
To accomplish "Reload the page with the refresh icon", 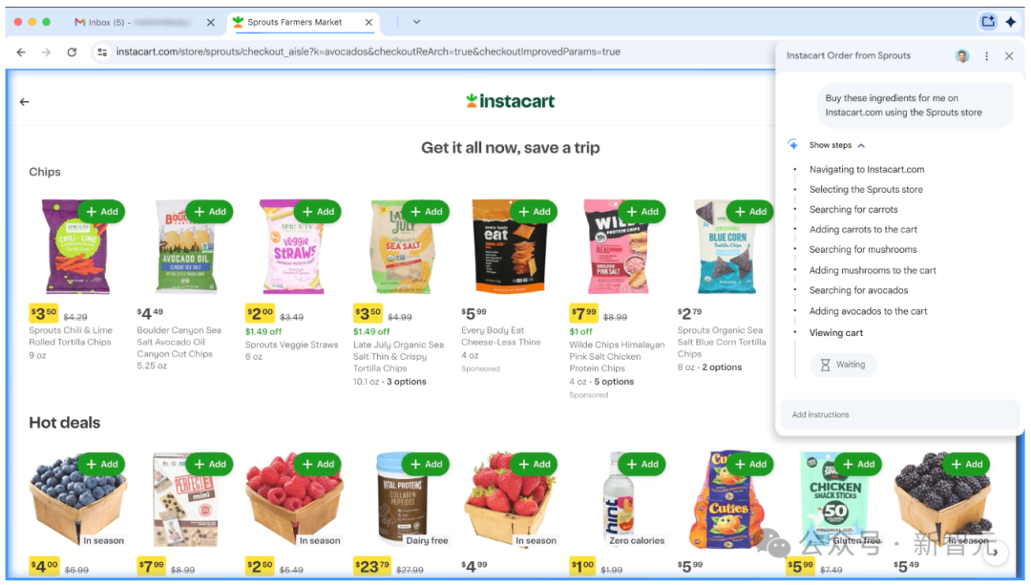I will [x=72, y=52].
